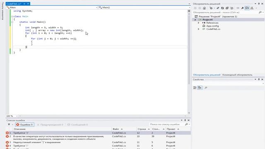Image resolution: width=265 pixels, height=149 pixels.
Task: Click the editor vertical scrollbar thumb
Action: 189,50
